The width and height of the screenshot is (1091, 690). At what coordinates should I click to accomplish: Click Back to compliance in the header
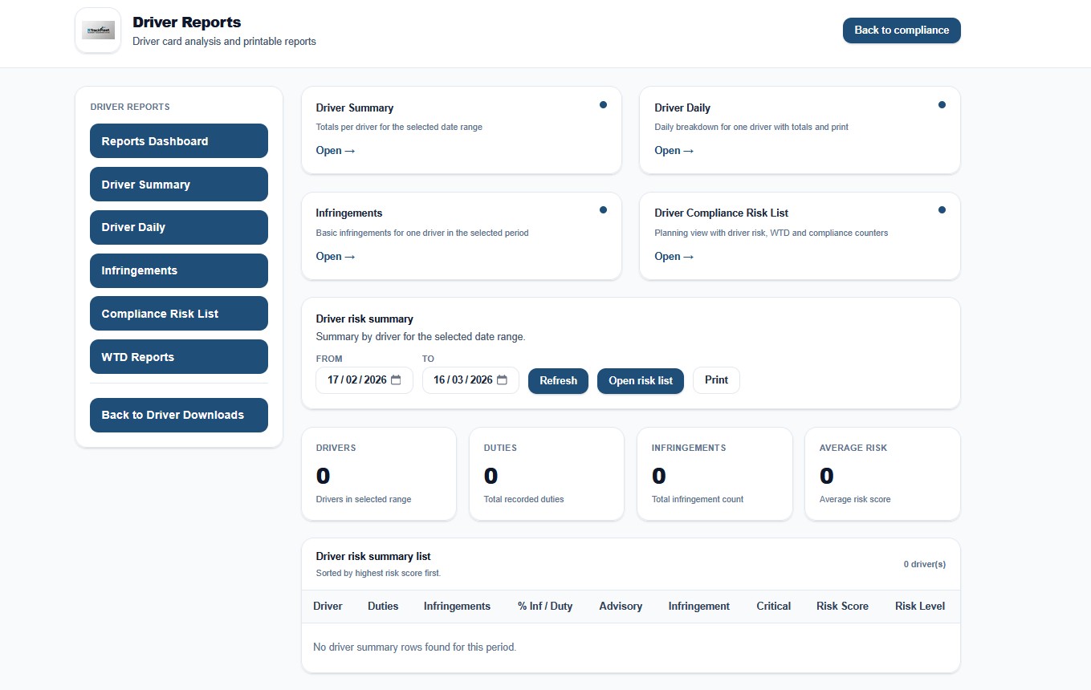click(x=901, y=30)
